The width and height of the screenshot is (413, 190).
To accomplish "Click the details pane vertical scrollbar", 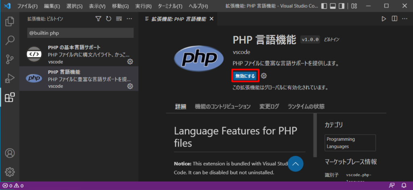I will [x=315, y=135].
